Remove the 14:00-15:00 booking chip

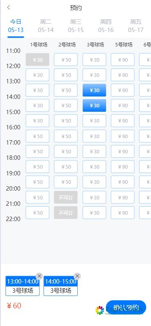[x=77, y=276]
